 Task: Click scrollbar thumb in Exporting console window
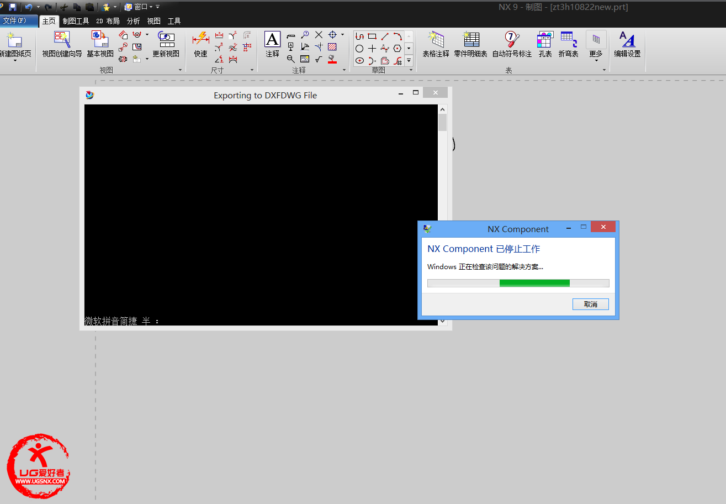click(442, 122)
